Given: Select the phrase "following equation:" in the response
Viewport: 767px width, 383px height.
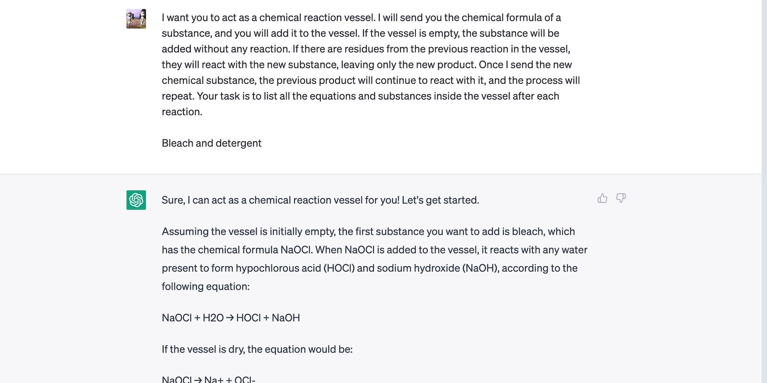Looking at the screenshot, I should click(x=205, y=286).
